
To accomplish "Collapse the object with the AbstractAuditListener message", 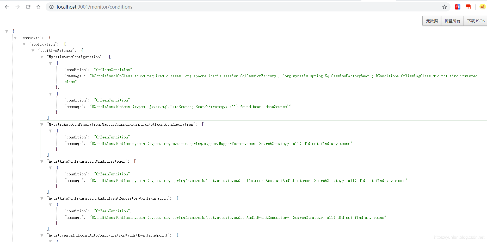I will click(51, 168).
